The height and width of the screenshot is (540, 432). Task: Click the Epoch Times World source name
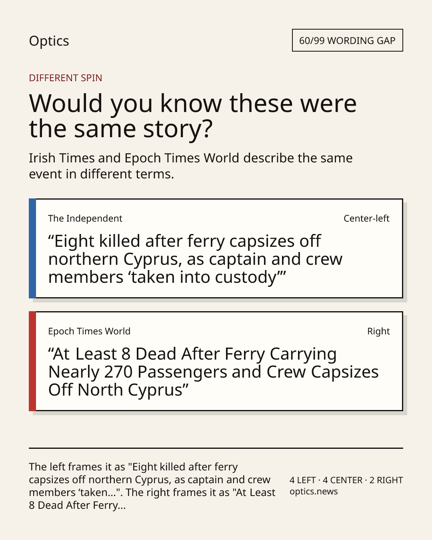[x=89, y=331]
